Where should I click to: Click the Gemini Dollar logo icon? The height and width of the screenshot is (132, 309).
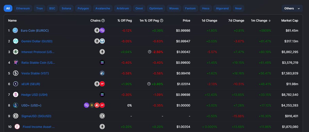pyautogui.click(x=16, y=41)
